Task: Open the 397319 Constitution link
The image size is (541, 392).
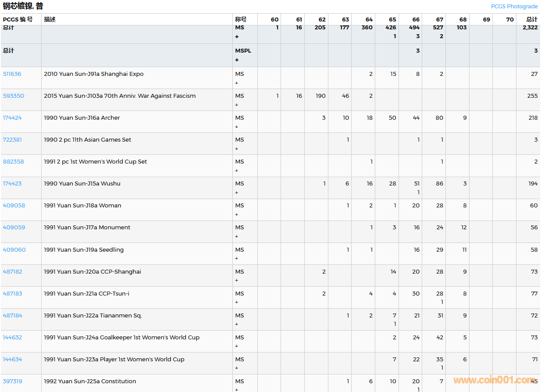Action: pyautogui.click(x=12, y=381)
